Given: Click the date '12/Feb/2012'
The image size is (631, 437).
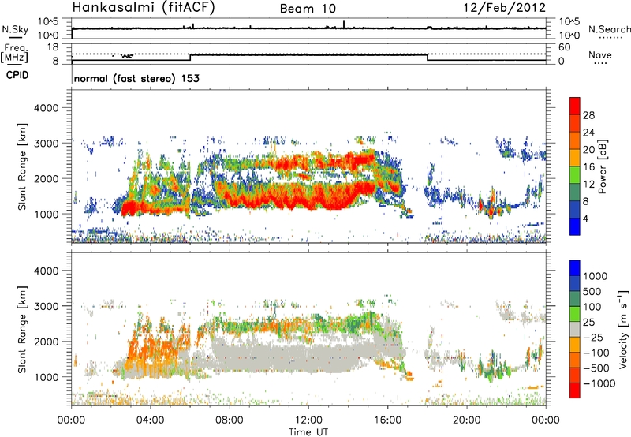Looking at the screenshot, I should (504, 8).
